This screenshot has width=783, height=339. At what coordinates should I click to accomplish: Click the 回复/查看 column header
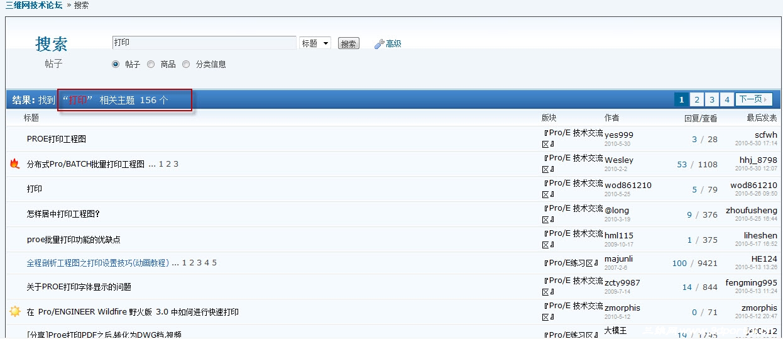pos(701,118)
